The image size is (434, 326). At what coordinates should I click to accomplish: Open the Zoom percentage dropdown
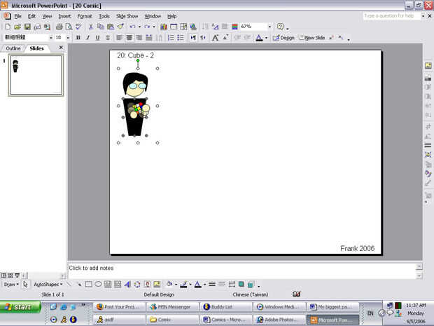[269, 27]
